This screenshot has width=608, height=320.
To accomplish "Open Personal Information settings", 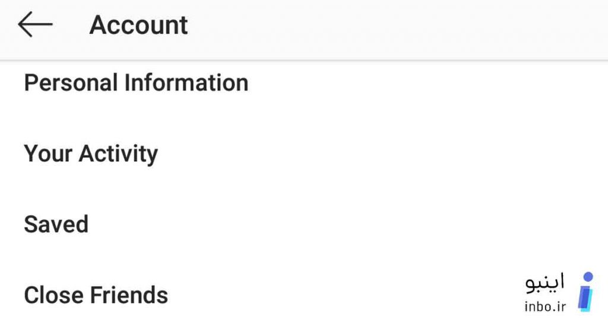I will tap(304, 82).
